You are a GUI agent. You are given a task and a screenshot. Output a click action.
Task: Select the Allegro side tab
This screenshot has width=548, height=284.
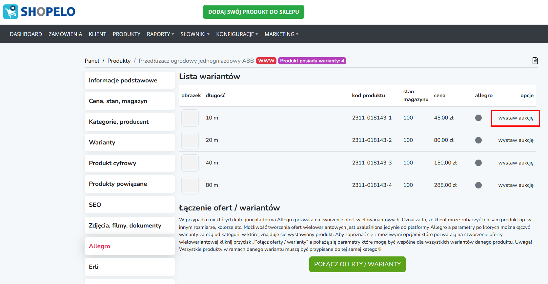[x=130, y=246]
